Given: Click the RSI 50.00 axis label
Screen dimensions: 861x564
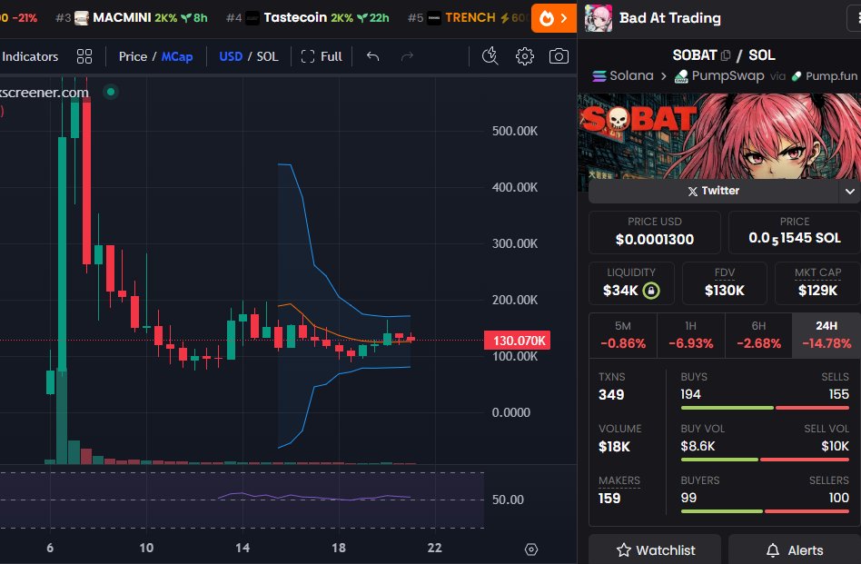Looking at the screenshot, I should click(508, 500).
